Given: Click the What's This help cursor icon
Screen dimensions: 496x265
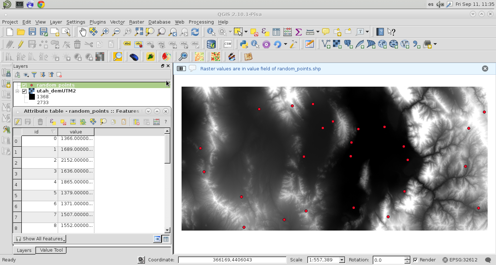Looking at the screenshot, I should coord(391,32).
